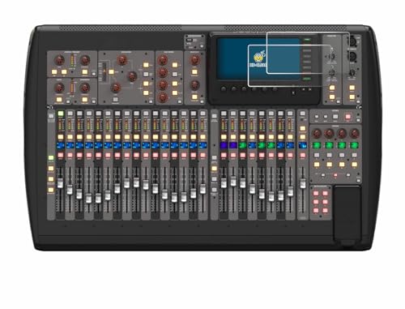Toggle the top-left Mute Groups button

pos(316,193)
